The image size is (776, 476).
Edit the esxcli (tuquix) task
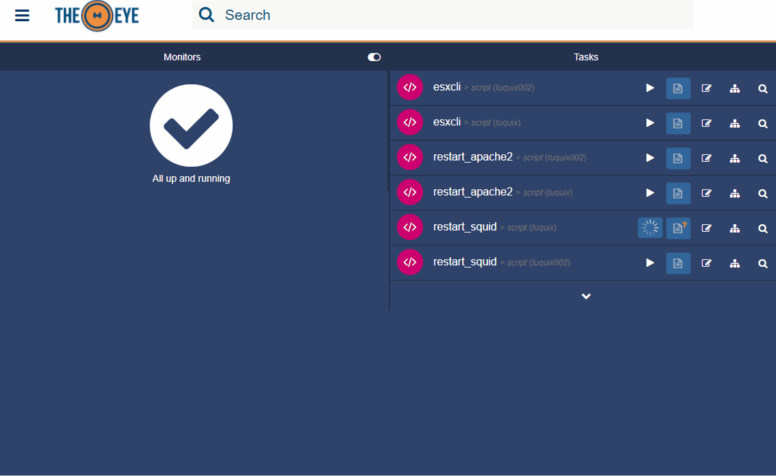point(706,123)
